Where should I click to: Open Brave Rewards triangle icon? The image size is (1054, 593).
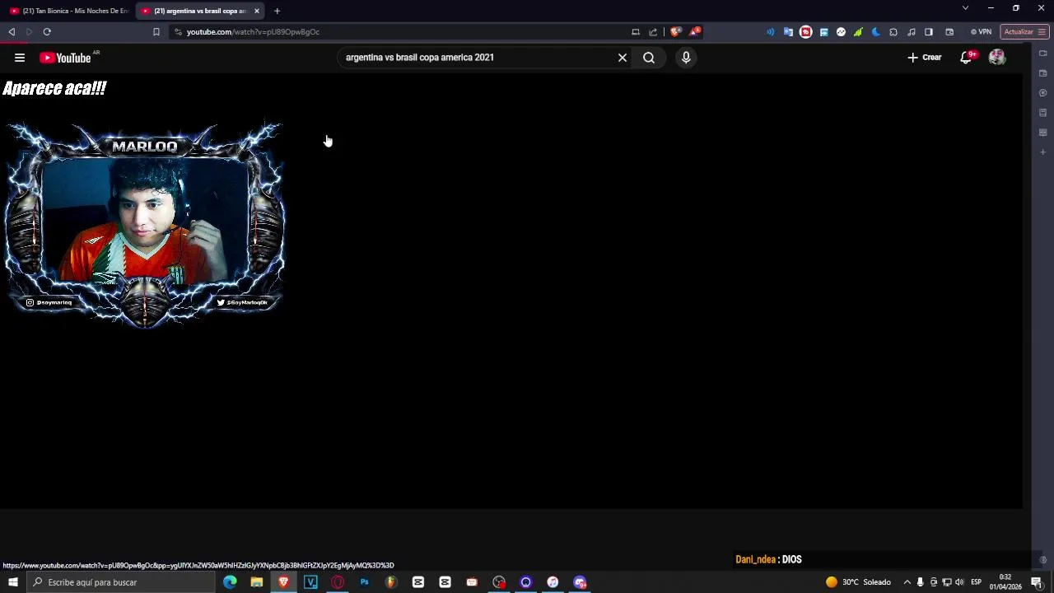pyautogui.click(x=695, y=32)
